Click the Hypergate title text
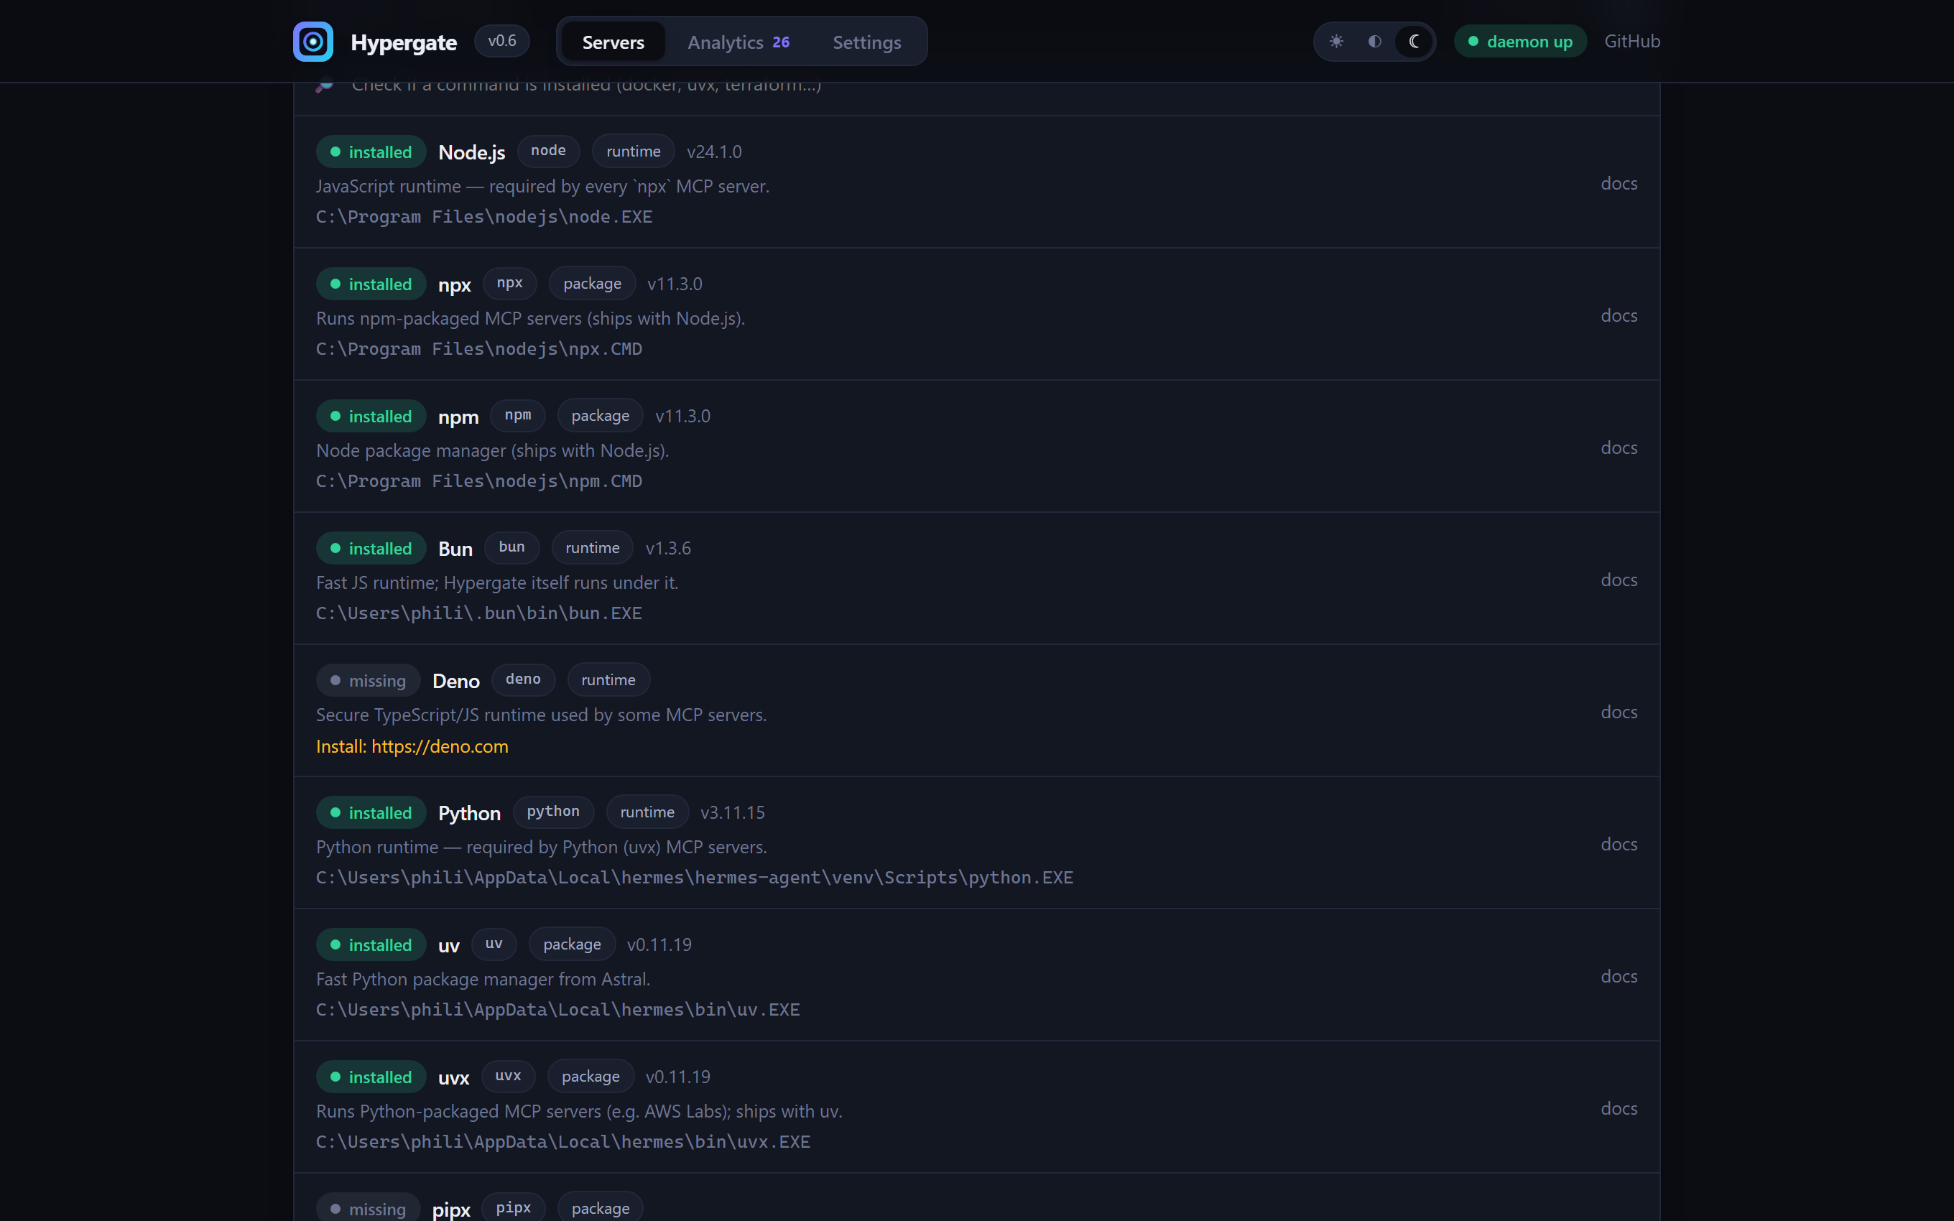Image resolution: width=1954 pixels, height=1221 pixels. (404, 42)
